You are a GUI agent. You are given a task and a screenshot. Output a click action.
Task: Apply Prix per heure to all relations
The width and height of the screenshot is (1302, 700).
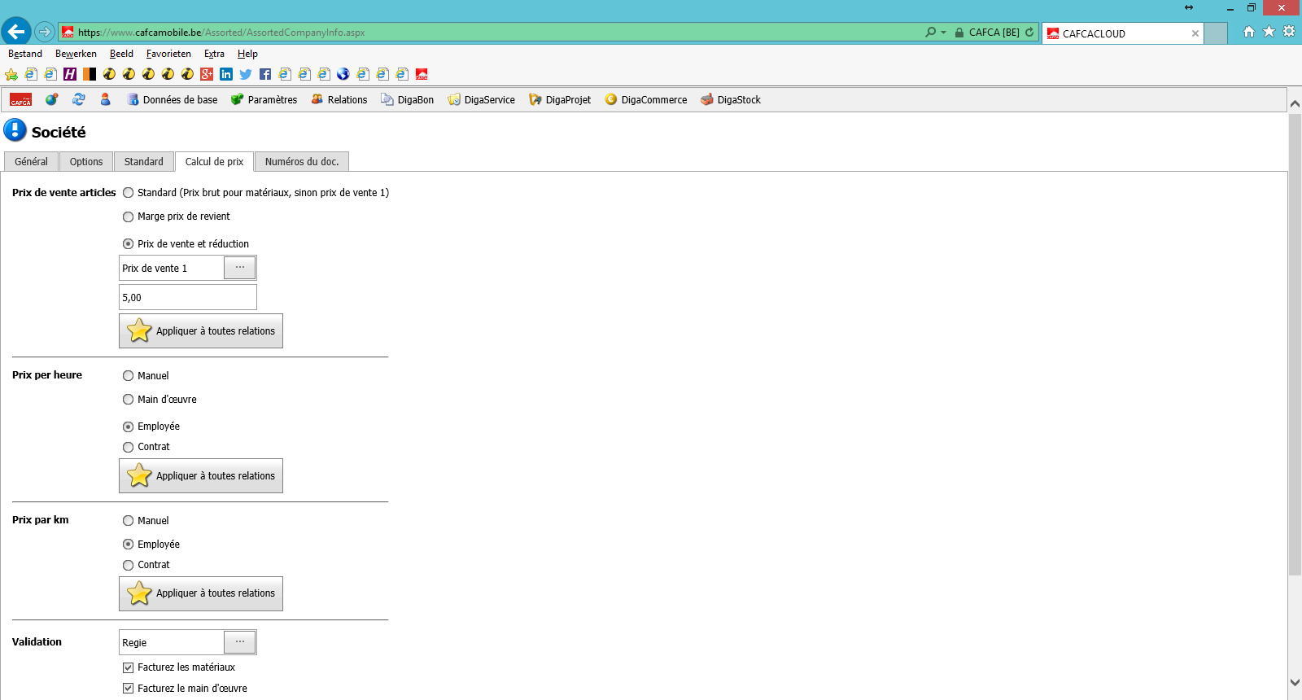pyautogui.click(x=201, y=476)
